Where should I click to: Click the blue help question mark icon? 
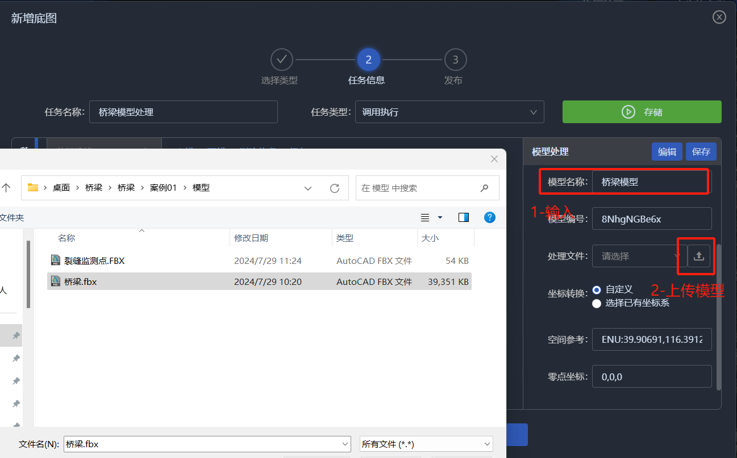(490, 217)
